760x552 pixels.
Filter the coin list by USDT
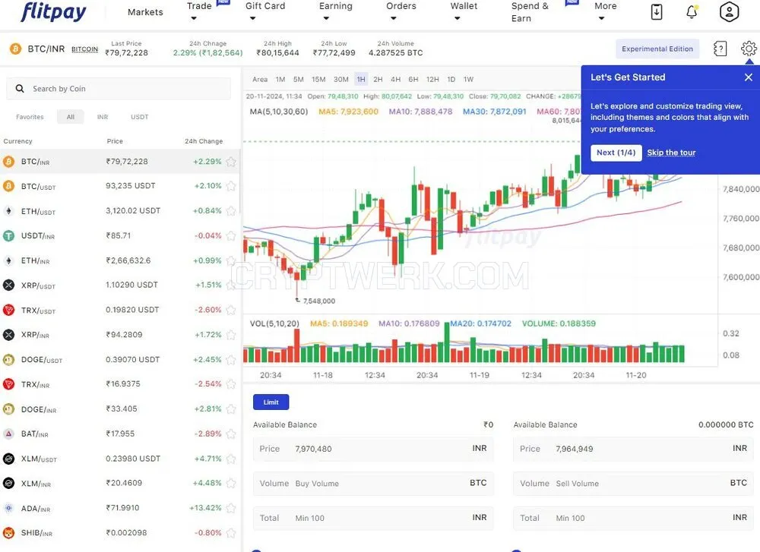[140, 117]
